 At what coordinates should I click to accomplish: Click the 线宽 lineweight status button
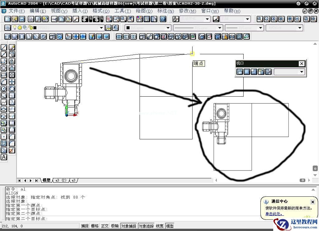pyautogui.click(x=159, y=226)
